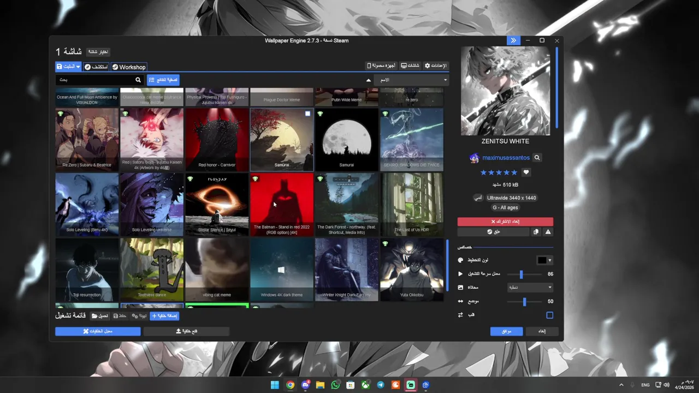Screen dimensions: 699x393
Task: Select the Solo Leveling (Beru 4K) wallpaper
Action: (x=87, y=205)
